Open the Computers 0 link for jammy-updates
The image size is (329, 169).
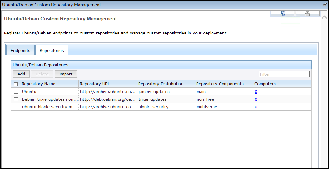coord(256,92)
